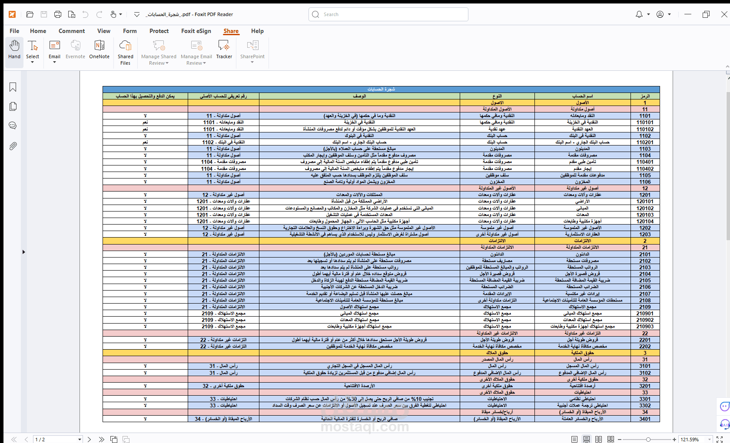Open the Form tab
This screenshot has width=730, height=443.
[x=130, y=31]
